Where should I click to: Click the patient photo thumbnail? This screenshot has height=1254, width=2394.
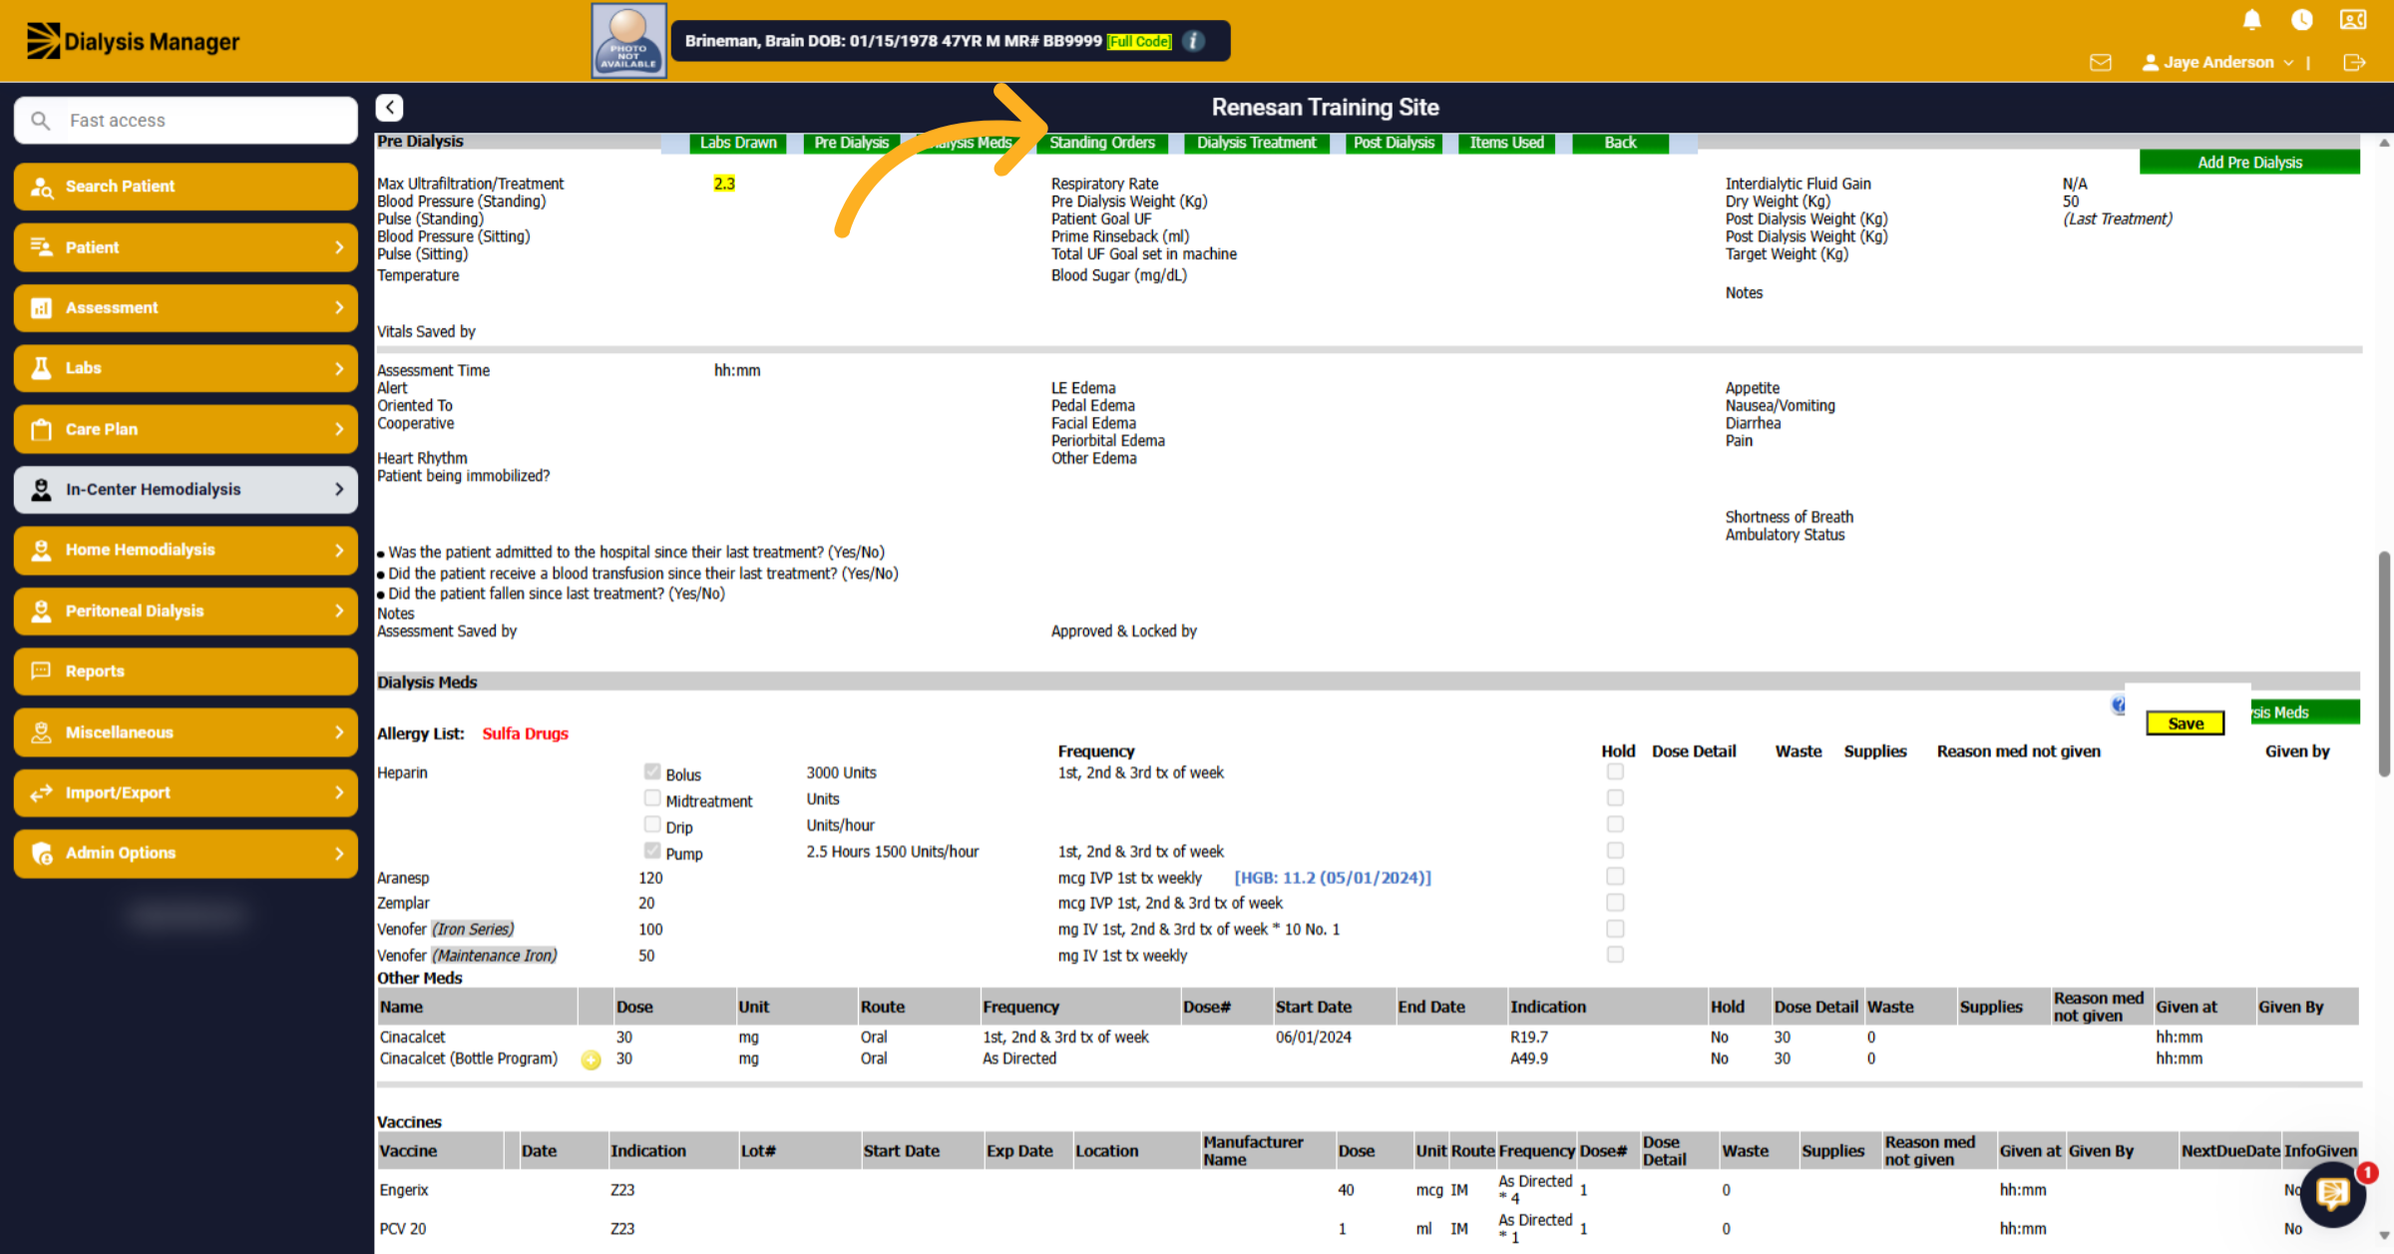[628, 41]
